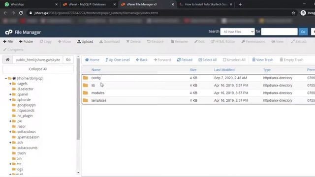This screenshot has height=177, width=315.
Task: Select the config folder row
Action: tap(198, 78)
